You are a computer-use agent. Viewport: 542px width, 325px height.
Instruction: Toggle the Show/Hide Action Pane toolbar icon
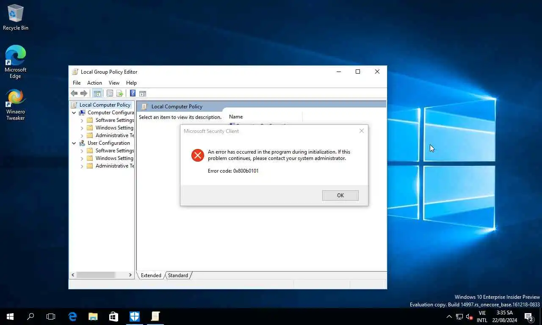click(143, 94)
